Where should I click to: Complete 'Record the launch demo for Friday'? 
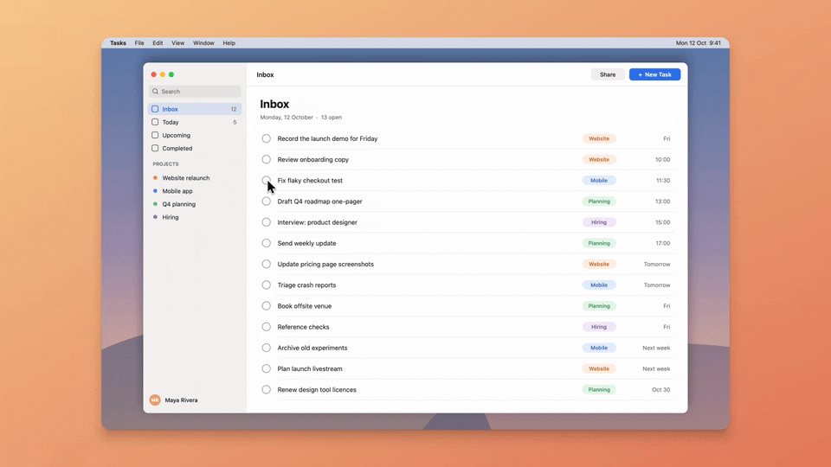point(266,138)
